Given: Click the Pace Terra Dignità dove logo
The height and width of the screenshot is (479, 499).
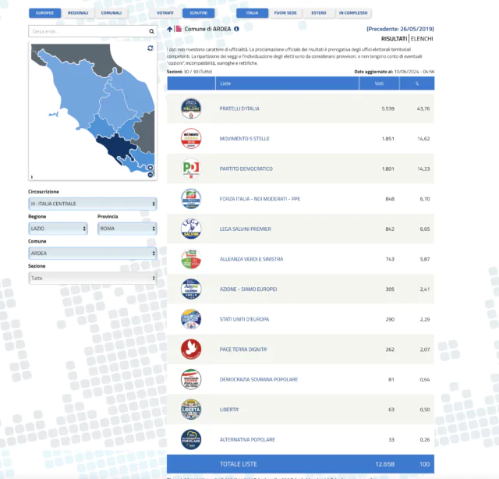Looking at the screenshot, I should tap(190, 349).
